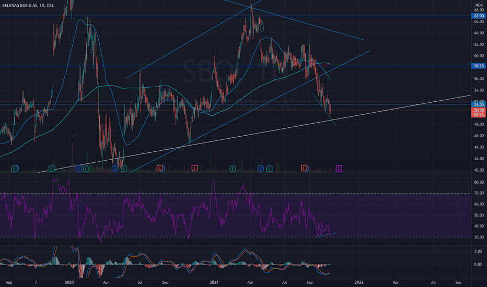The width and height of the screenshot is (487, 287).
Task: Open red earnings E marker near August 2020
Action: 160,169
